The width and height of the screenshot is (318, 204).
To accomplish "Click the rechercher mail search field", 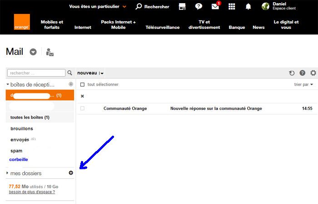I will click(36, 73).
